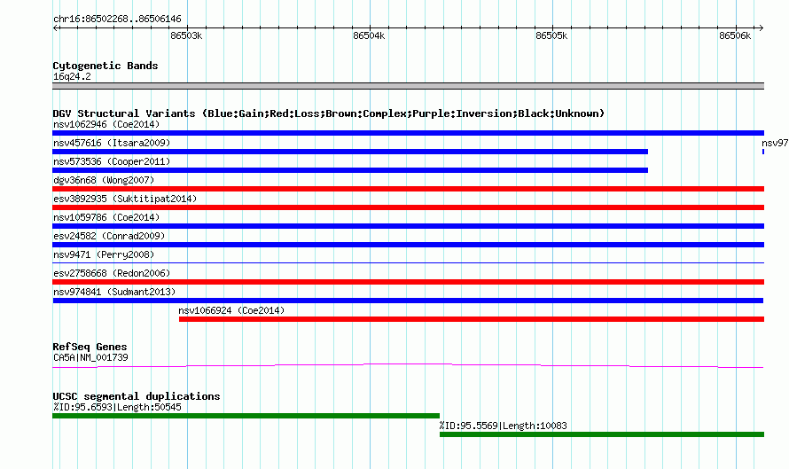Image resolution: width=789 pixels, height=469 pixels.
Task: Click the Cytogenetic Bands track title
Action: pos(105,66)
